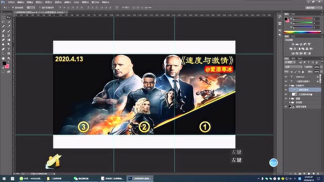Add a Curves adjustment layer
The height and width of the screenshot is (182, 324).
(x=301, y=44)
